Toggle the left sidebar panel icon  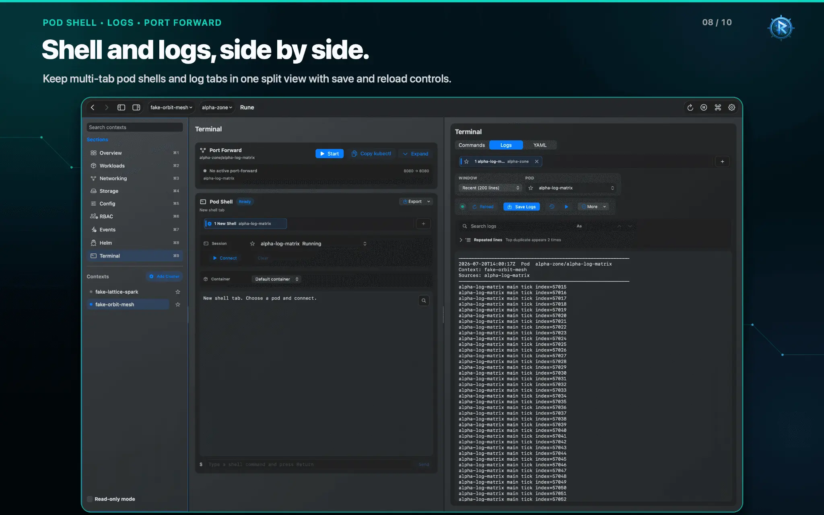121,107
